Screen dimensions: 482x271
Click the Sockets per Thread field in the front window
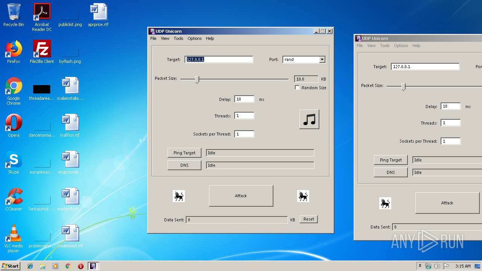click(244, 134)
